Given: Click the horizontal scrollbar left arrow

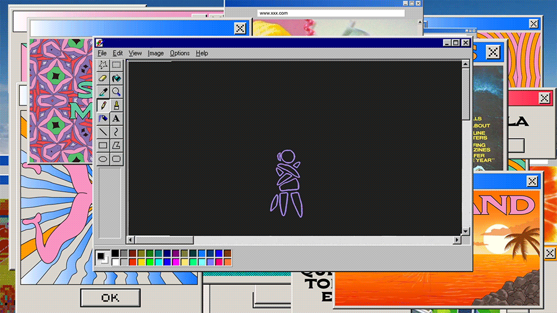Looking at the screenshot, I should [x=130, y=240].
